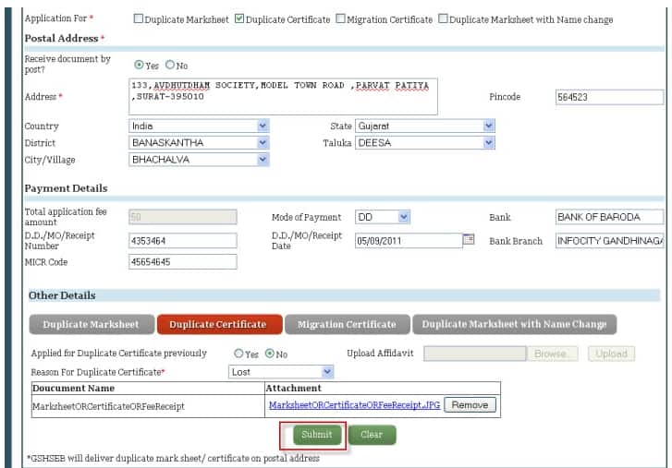The width and height of the screenshot is (672, 468).
Task: Select No for receive document by post
Action: click(170, 65)
